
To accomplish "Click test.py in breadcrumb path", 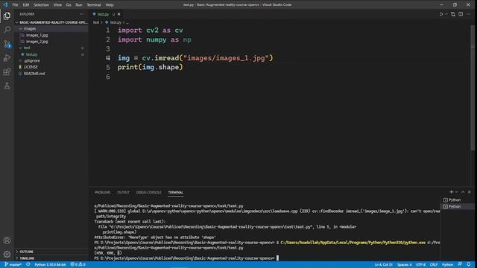I will coord(116,22).
